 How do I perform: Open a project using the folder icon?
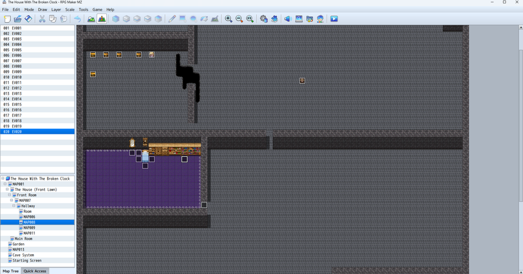[x=17, y=19]
